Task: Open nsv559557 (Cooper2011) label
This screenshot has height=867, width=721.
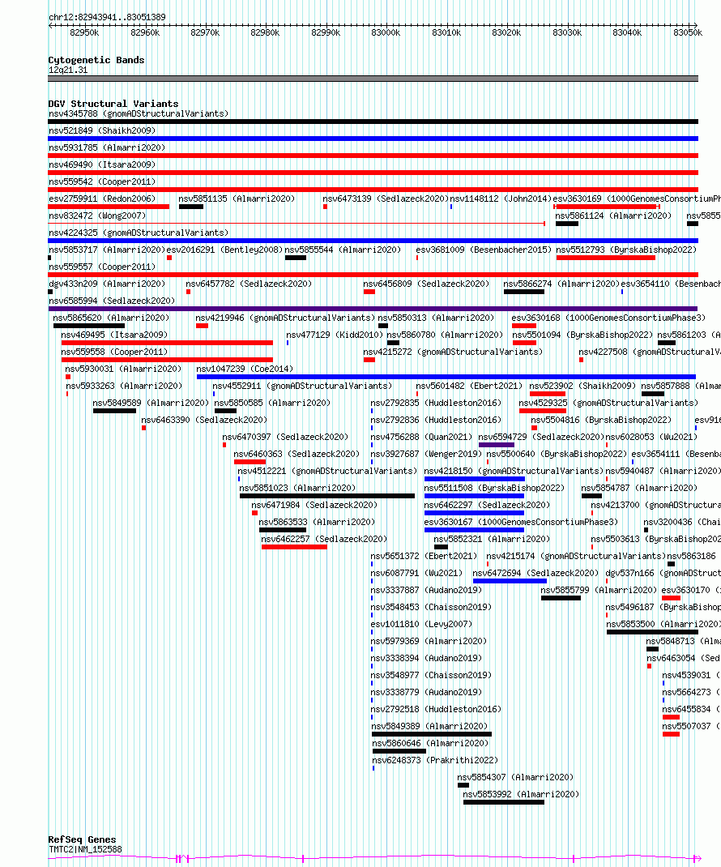Action: coord(102,267)
